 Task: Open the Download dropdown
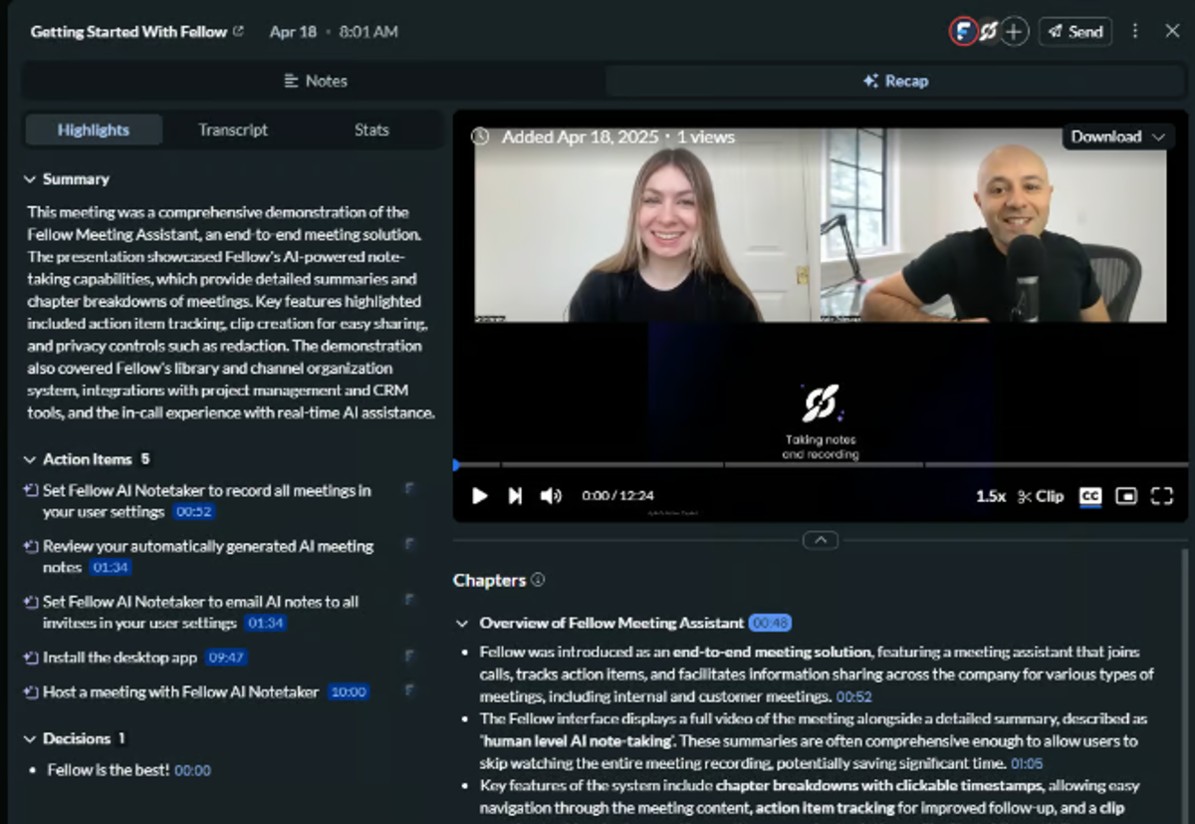pyautogui.click(x=1118, y=137)
